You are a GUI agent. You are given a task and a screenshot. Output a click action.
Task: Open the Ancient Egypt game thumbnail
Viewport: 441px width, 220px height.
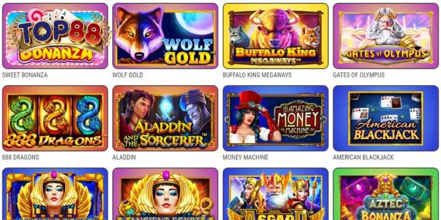tap(165, 194)
